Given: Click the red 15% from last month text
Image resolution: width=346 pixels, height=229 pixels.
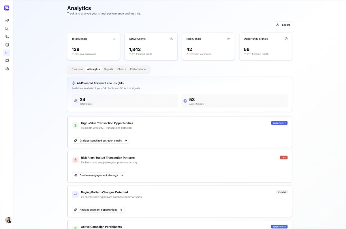Looking at the screenshot, I should pos(199,54).
